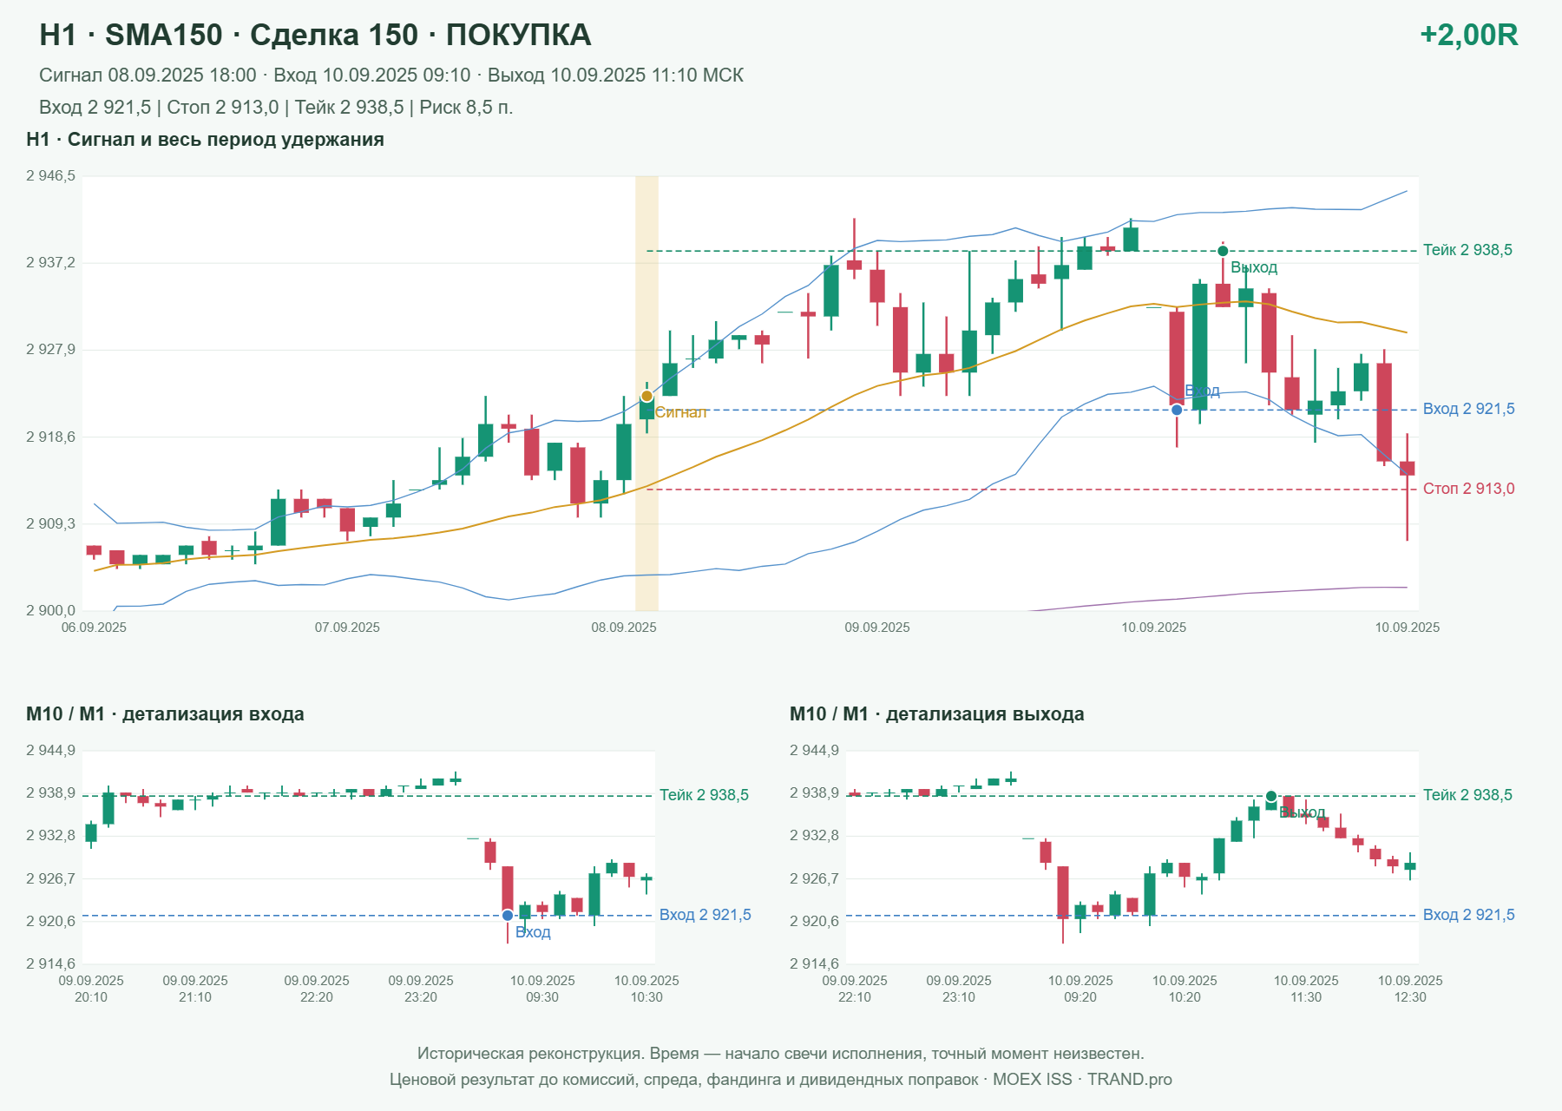The width and height of the screenshot is (1562, 1111).
Task: Click heading M10 / M1 · детализация выхода
Action: coord(937,714)
